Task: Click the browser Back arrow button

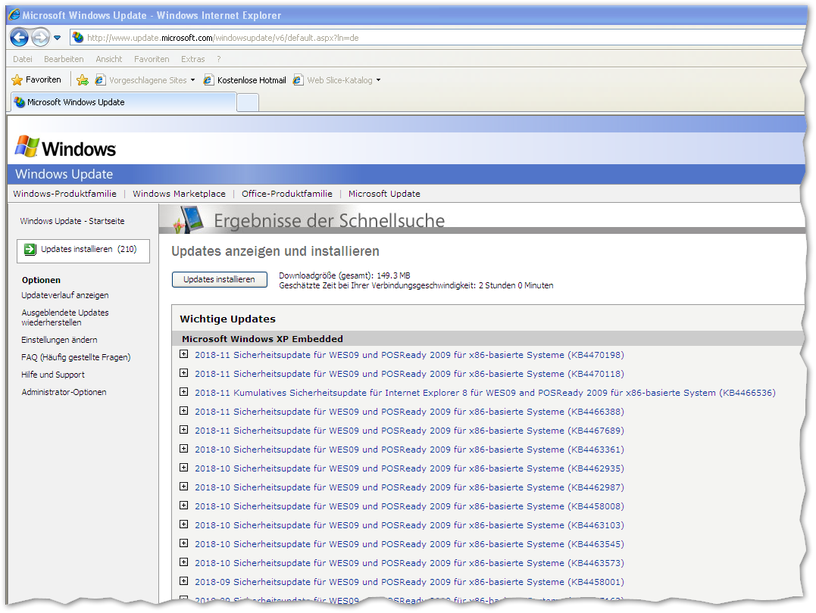Action: pos(20,37)
